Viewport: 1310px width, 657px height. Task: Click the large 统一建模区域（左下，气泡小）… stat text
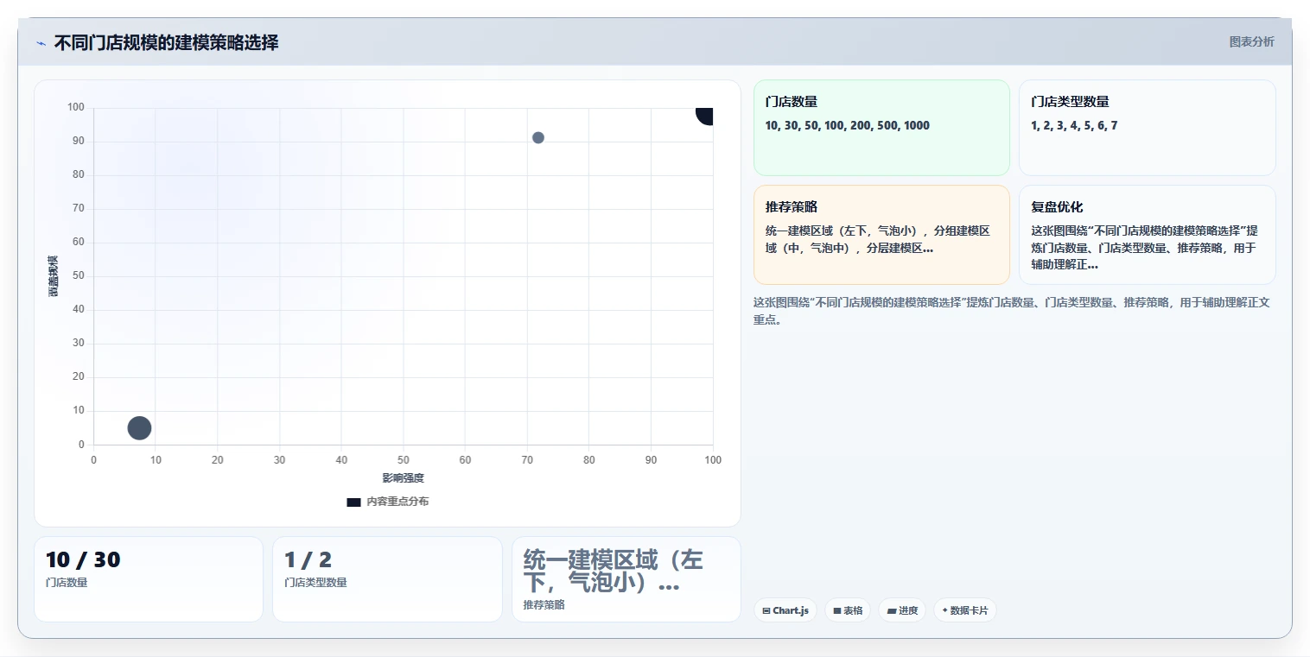pyautogui.click(x=614, y=571)
